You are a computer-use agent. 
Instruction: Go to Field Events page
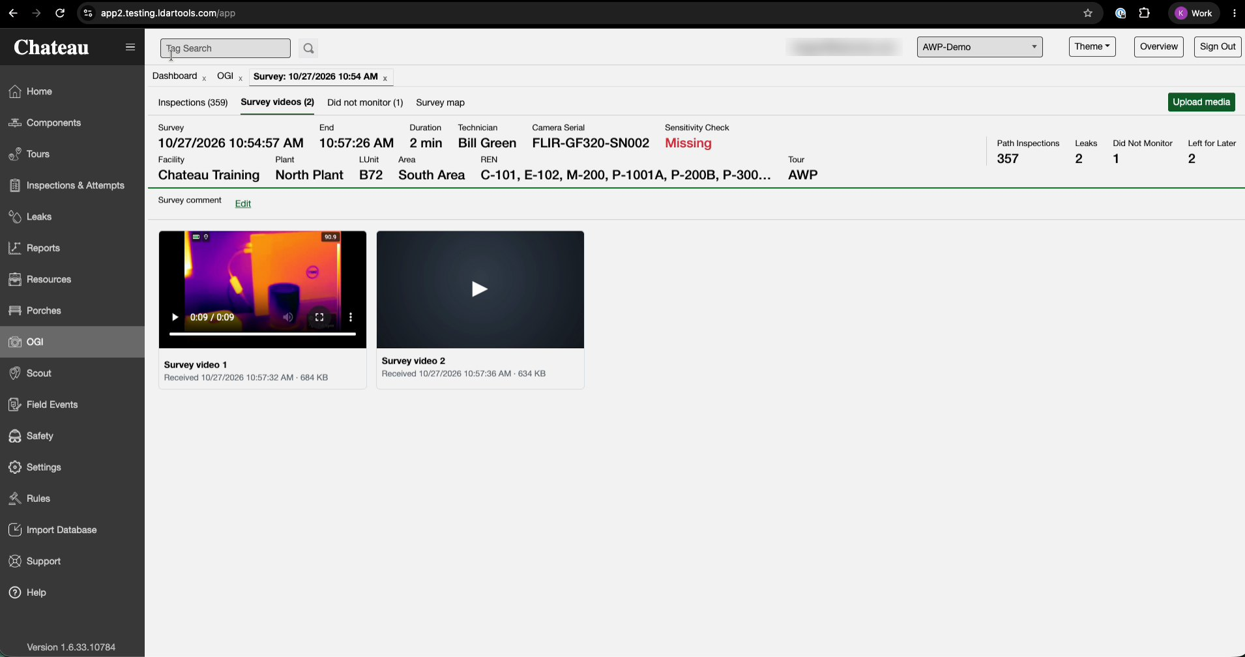tap(72, 404)
